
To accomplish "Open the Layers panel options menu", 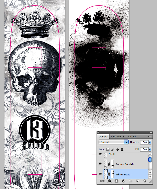I will (x=150, y=137).
